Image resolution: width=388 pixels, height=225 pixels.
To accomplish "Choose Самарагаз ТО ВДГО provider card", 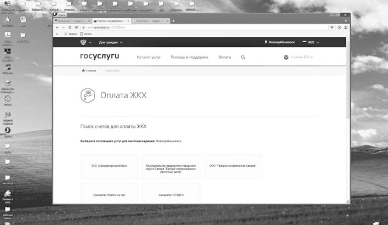I will point(171,194).
